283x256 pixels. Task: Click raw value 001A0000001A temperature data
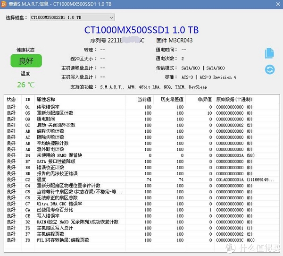pos(245,179)
